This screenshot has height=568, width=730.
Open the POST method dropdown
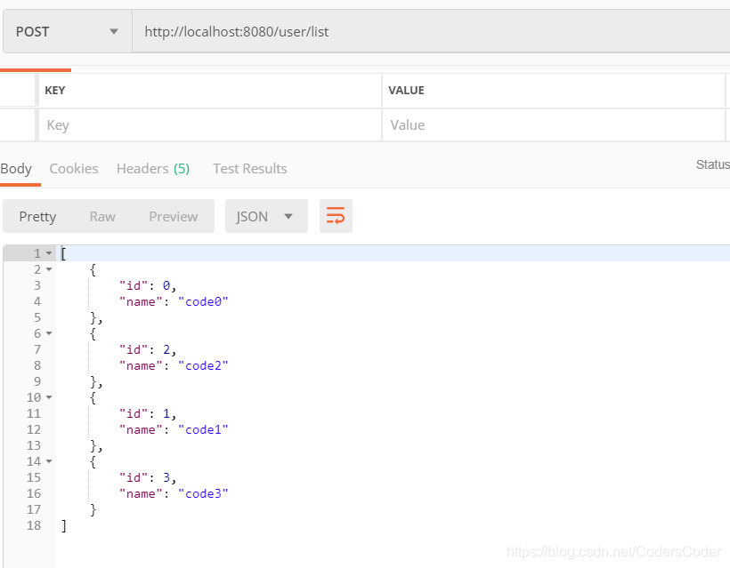68,32
